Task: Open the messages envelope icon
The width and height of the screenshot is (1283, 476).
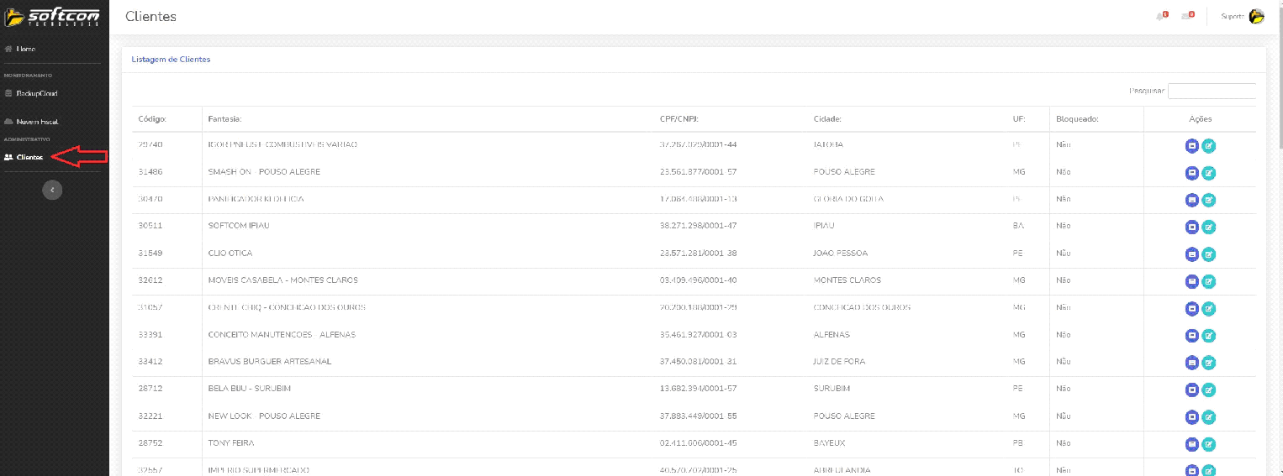Action: pyautogui.click(x=1186, y=17)
